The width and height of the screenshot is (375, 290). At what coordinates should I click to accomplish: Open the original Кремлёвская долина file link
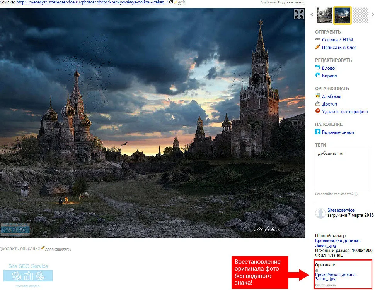coord(336,277)
